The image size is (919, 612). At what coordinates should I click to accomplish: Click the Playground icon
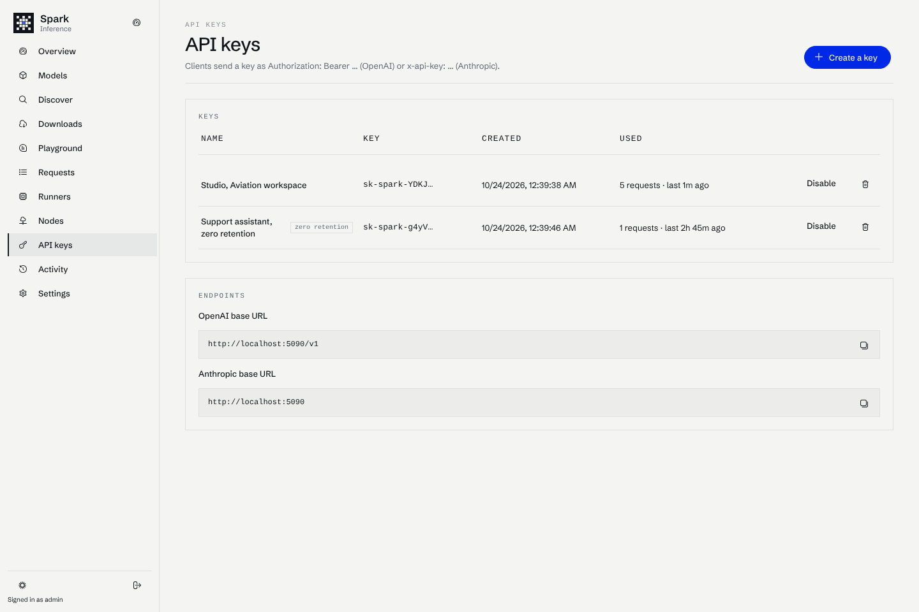[x=23, y=148]
